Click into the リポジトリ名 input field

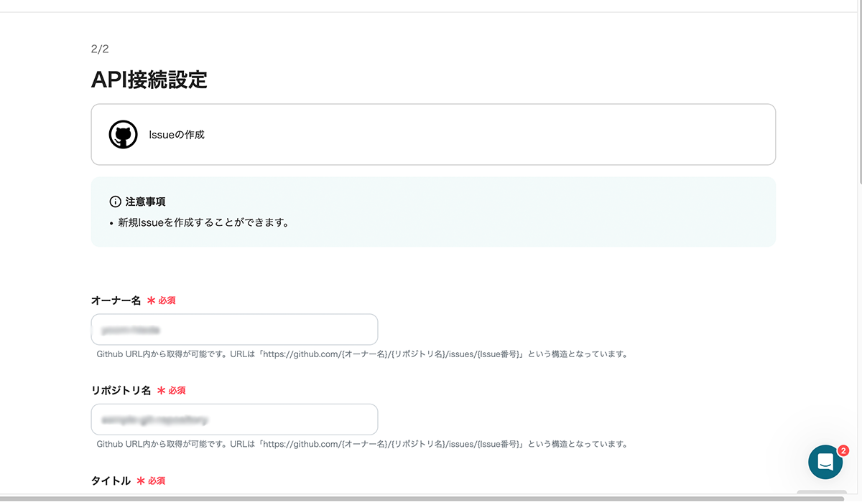coord(233,420)
